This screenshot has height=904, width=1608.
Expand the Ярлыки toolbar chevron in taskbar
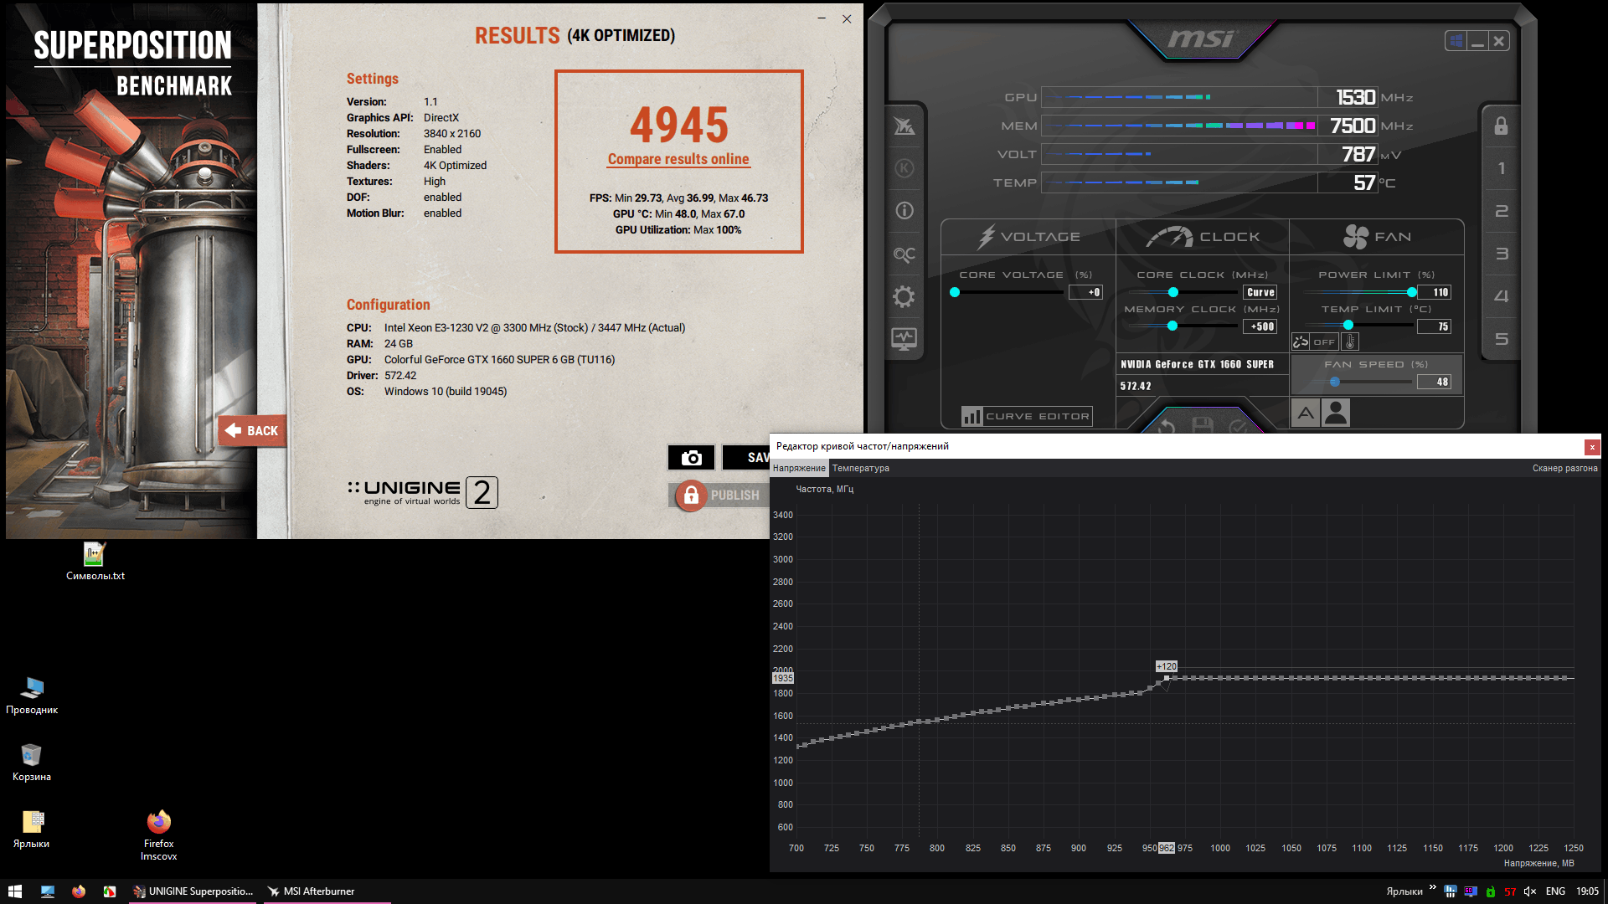click(x=1432, y=888)
